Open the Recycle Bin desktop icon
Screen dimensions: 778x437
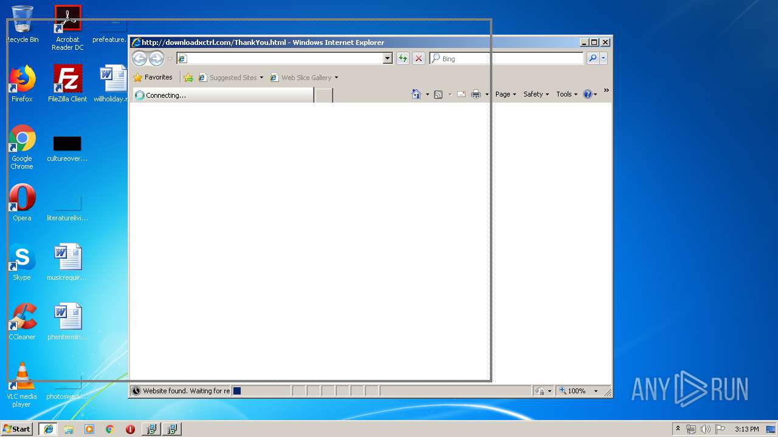pos(22,25)
